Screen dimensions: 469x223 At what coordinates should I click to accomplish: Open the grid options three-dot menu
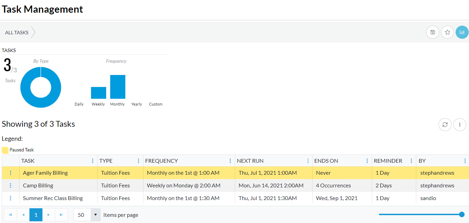coord(460,125)
